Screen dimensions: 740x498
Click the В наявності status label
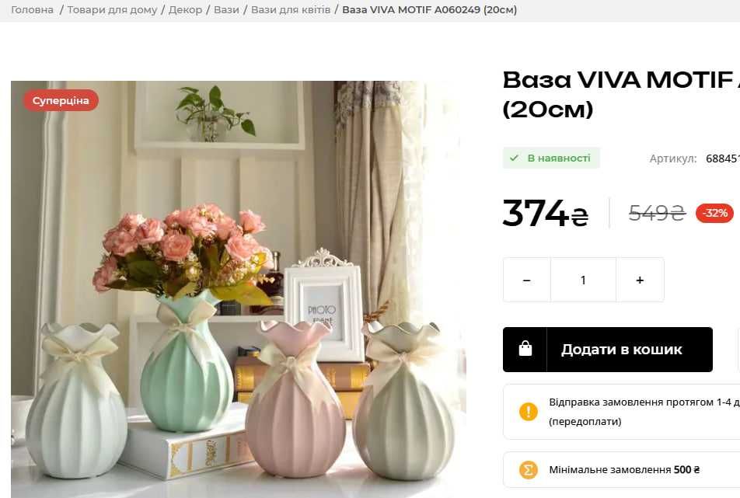point(559,158)
